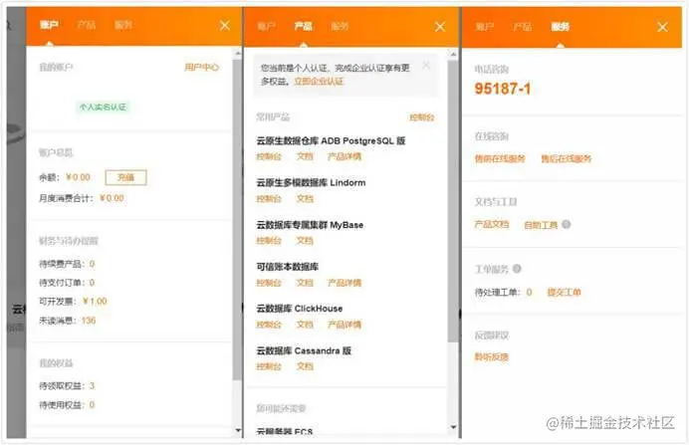Select 服务 tab in right panel
The width and height of the screenshot is (689, 445).
(560, 27)
